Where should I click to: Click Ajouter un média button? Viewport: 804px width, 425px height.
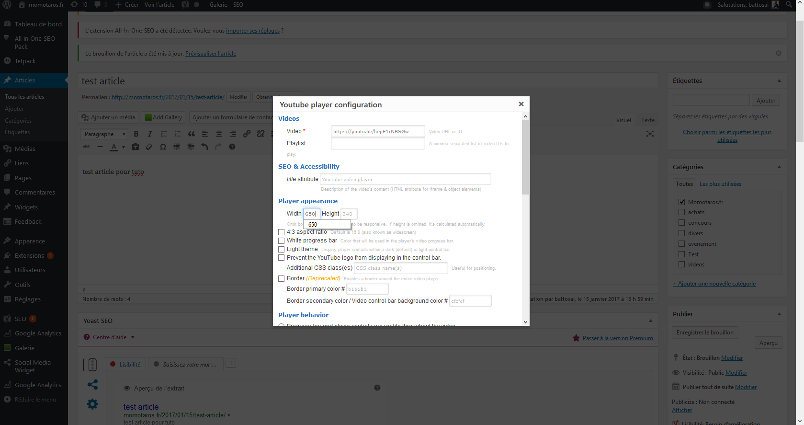pos(108,117)
